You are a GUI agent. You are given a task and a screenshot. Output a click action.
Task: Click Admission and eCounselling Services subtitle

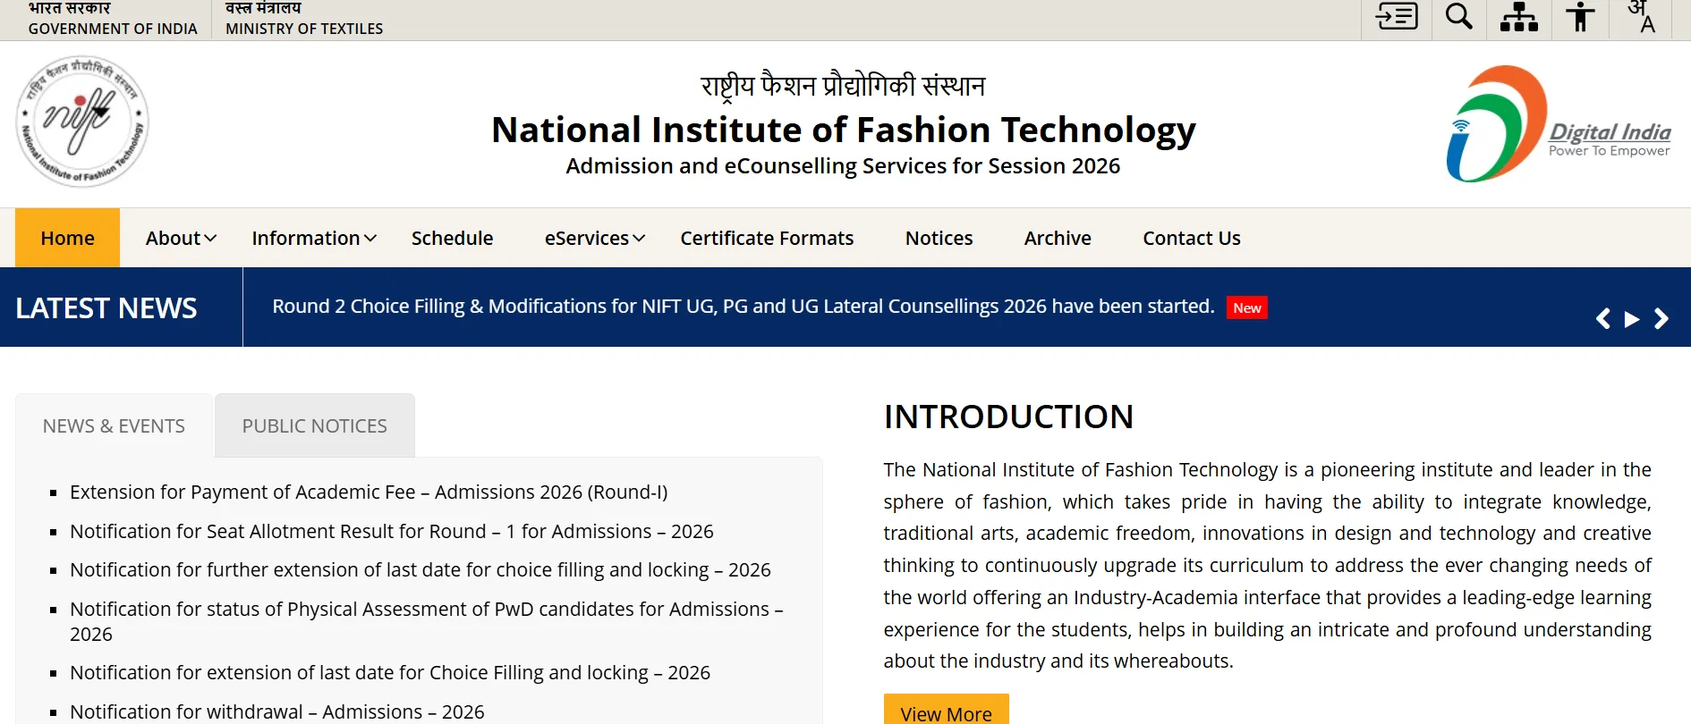(x=843, y=166)
